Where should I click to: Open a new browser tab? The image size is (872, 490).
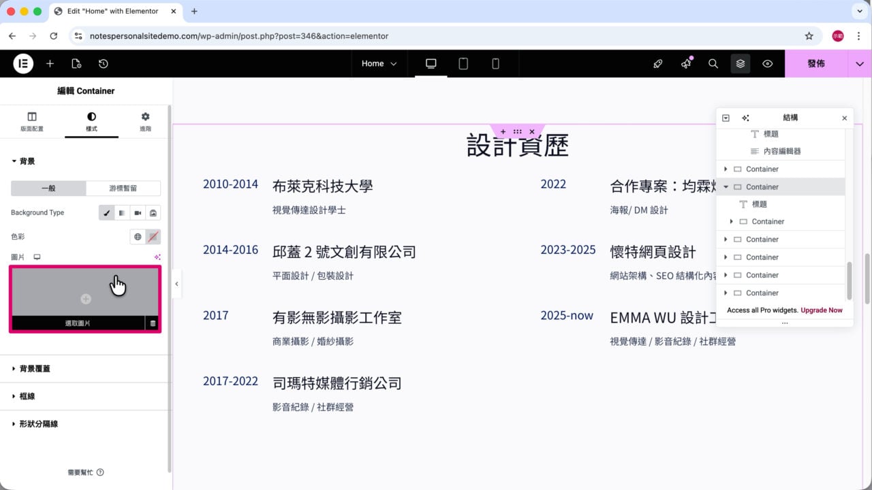tap(194, 11)
